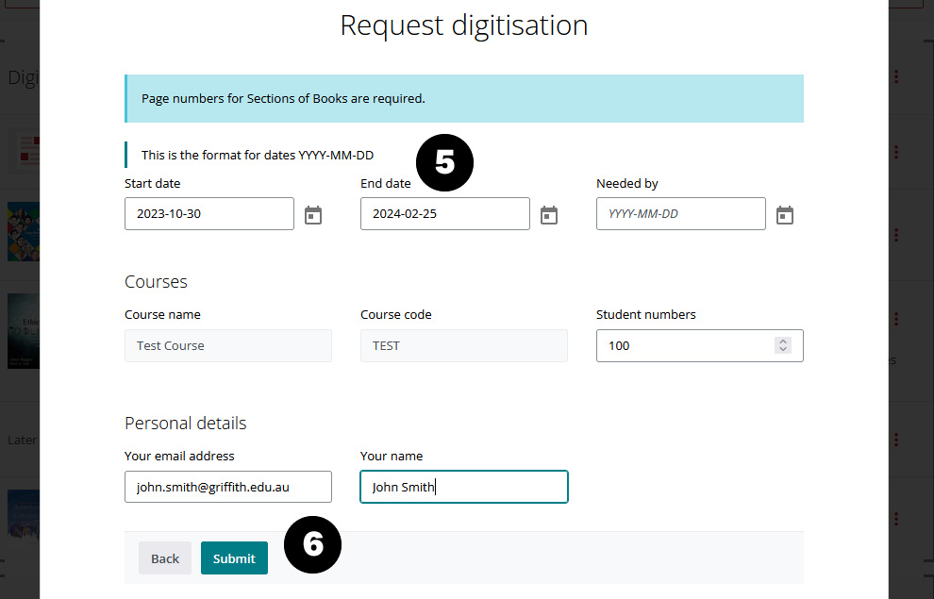Click the Course name field 'Test Course'
The image size is (934, 599).
[227, 346]
